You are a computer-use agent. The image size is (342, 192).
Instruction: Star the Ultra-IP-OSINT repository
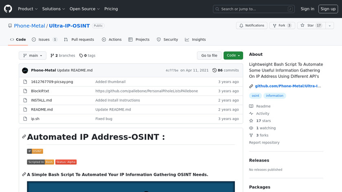point(307,26)
